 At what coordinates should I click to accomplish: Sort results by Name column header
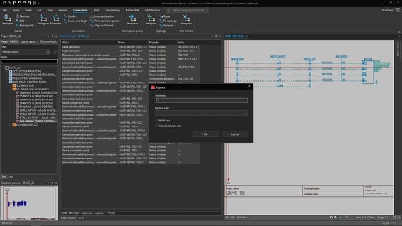click(x=133, y=43)
